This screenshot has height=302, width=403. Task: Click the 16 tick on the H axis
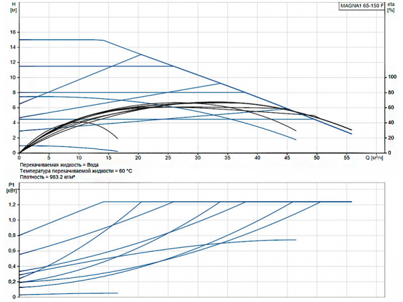pos(11,32)
